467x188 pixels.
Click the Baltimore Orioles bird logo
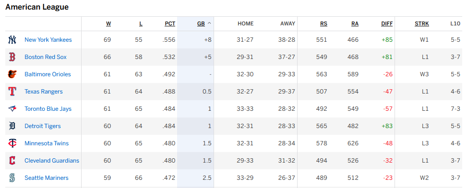[x=12, y=74]
